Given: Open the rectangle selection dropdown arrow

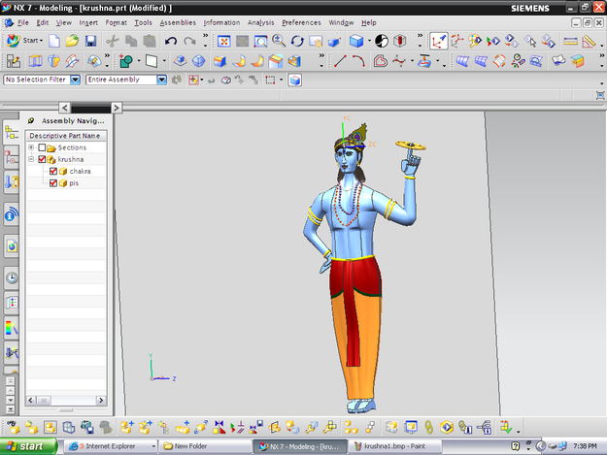Looking at the screenshot, I should (x=281, y=80).
